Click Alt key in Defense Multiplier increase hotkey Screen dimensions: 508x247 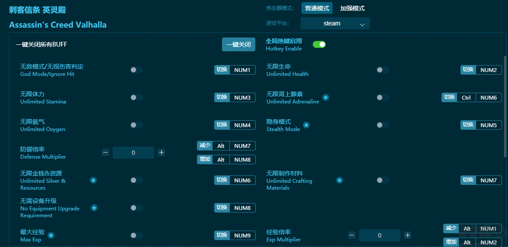coord(221,159)
